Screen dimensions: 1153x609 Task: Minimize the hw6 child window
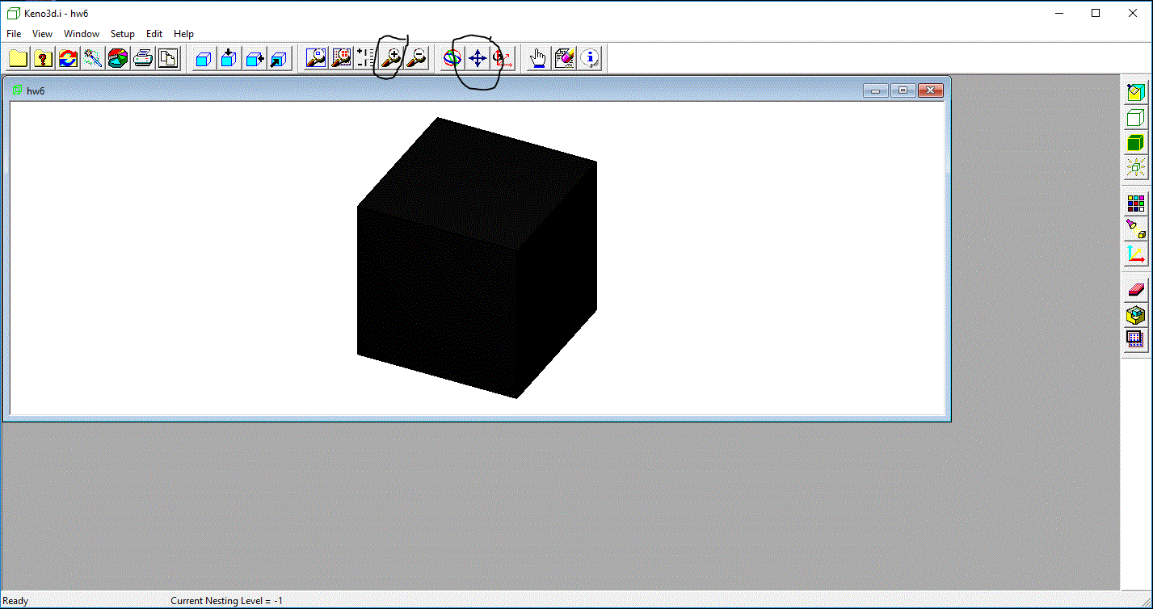point(875,90)
